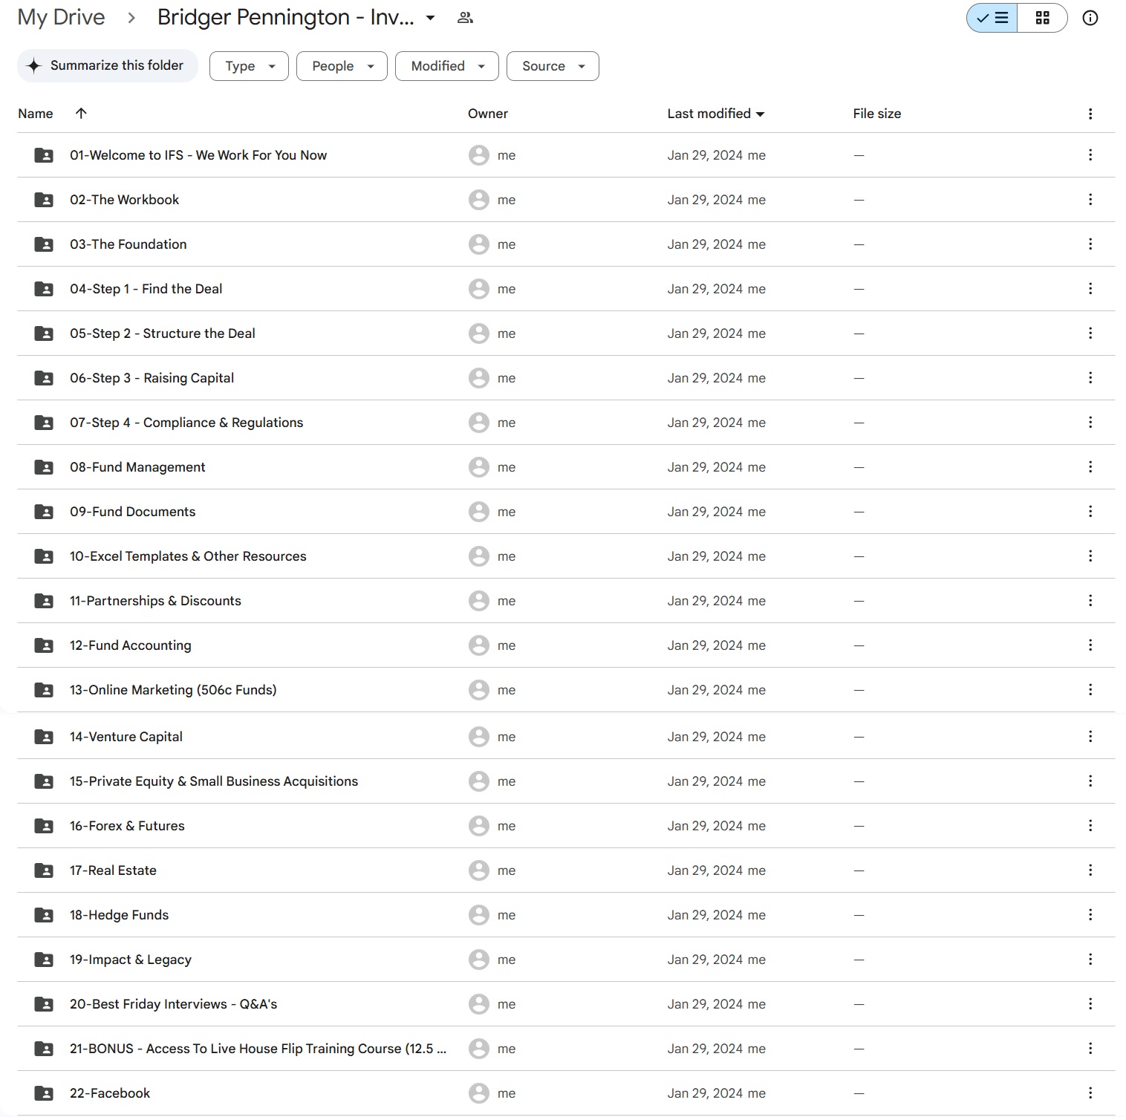Expand the Type filter dropdown

[249, 66]
